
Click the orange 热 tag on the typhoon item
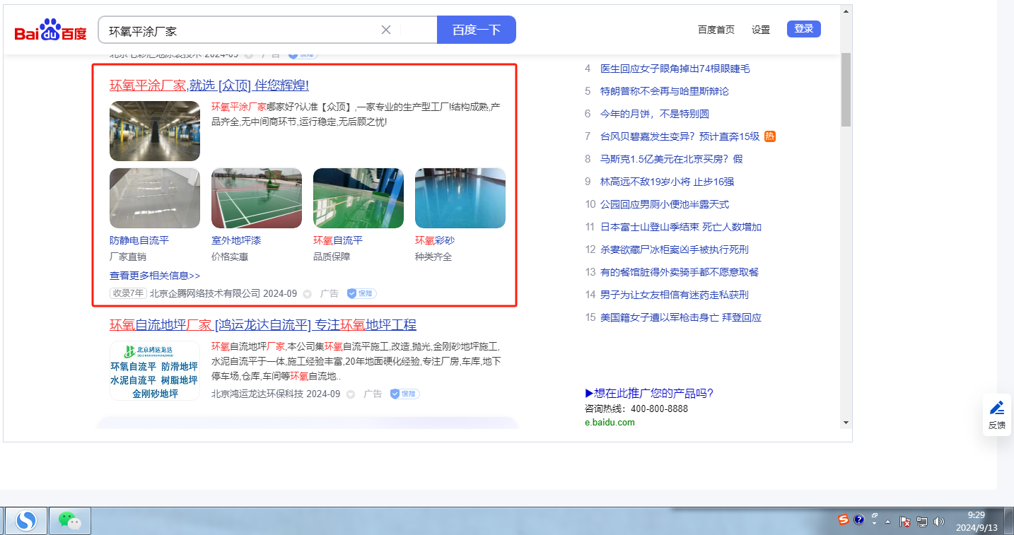point(770,136)
